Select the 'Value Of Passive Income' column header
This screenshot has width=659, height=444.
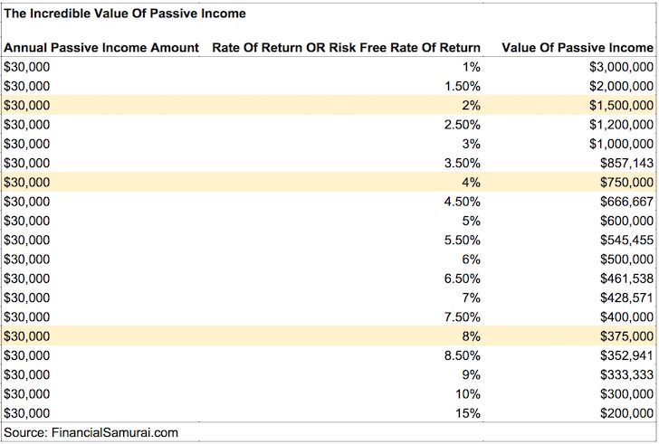point(577,47)
